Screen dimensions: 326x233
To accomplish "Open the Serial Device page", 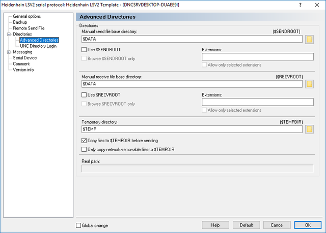I will [25, 58].
